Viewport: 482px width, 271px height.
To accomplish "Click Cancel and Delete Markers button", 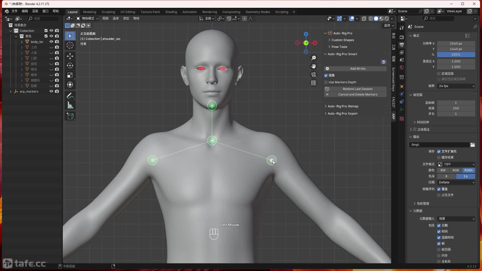I will [357, 95].
